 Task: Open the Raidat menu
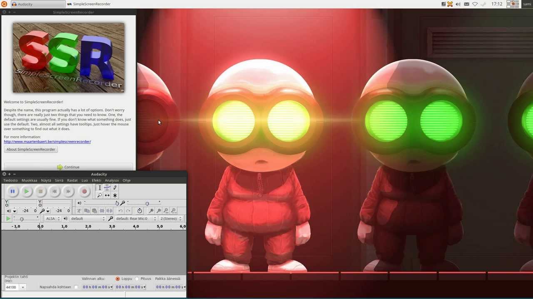(72, 180)
